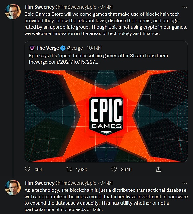The image size is (193, 214).
Task: Click the 3,519 likes count
Action: [126, 169]
